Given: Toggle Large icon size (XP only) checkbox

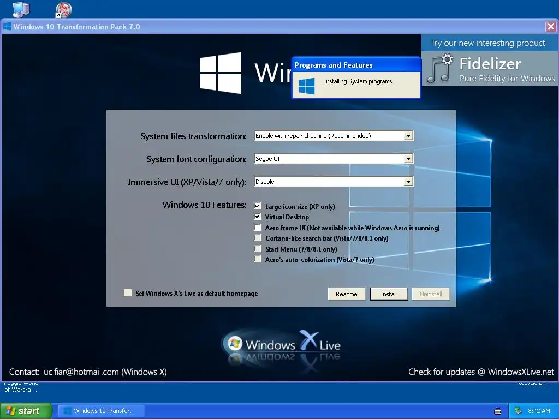Looking at the screenshot, I should tap(258, 206).
